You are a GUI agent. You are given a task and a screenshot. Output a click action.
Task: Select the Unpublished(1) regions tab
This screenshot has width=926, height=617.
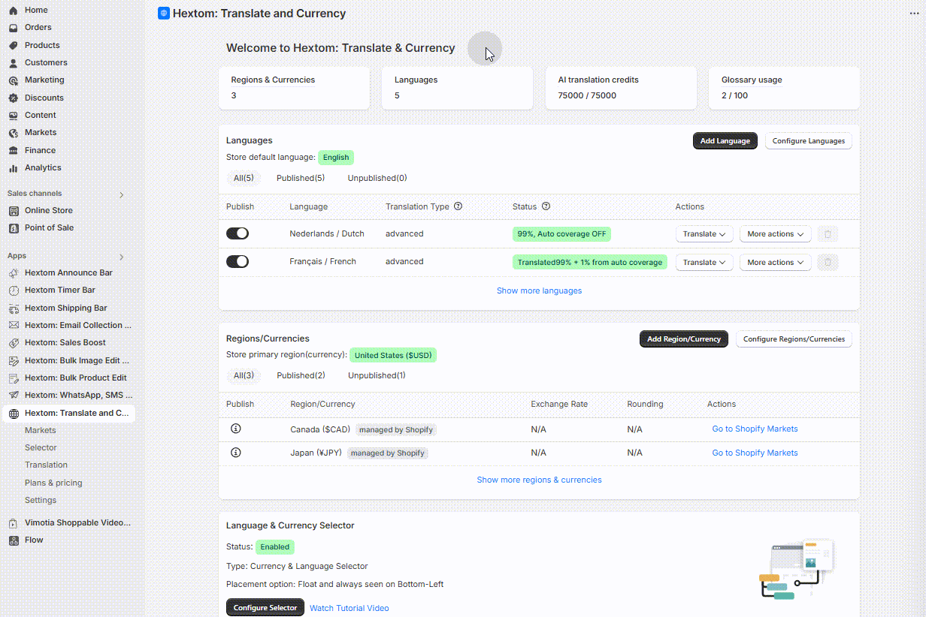coord(377,375)
